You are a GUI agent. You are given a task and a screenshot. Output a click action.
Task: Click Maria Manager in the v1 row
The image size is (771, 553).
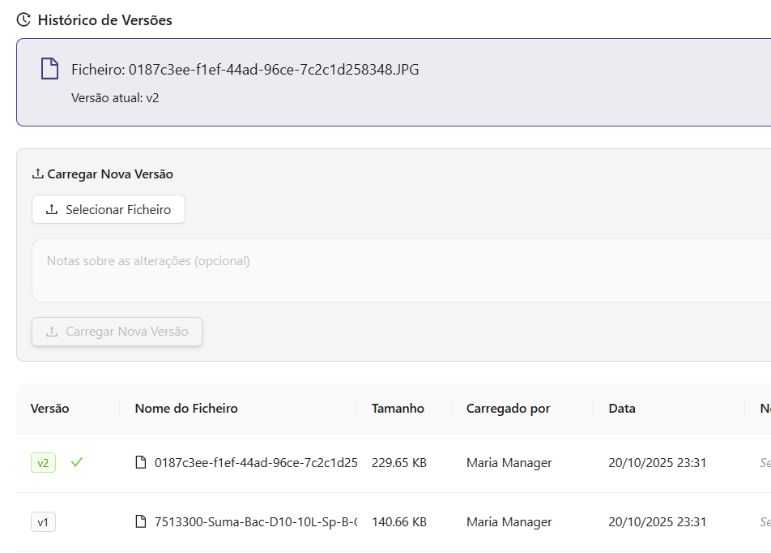[x=509, y=522]
